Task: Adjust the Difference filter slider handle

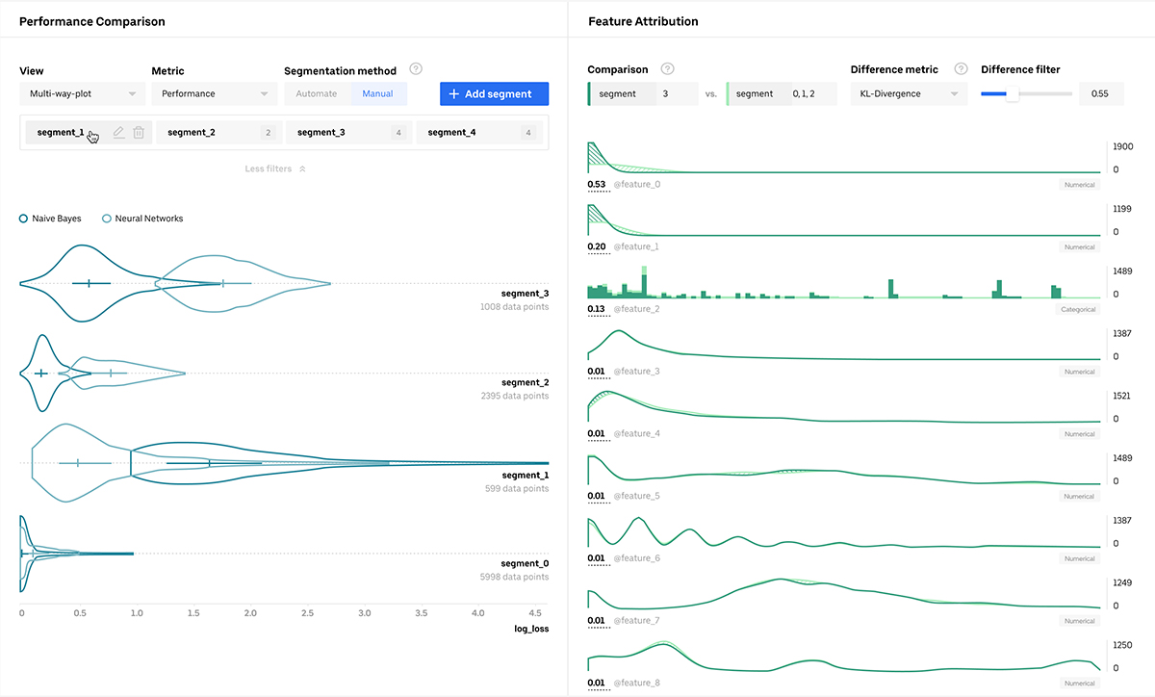Action: point(1011,93)
